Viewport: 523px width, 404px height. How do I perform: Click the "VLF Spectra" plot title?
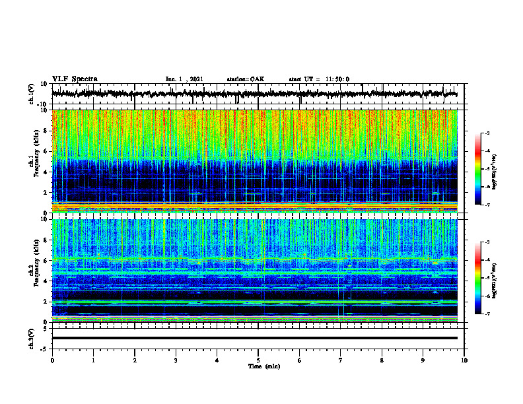(75, 79)
